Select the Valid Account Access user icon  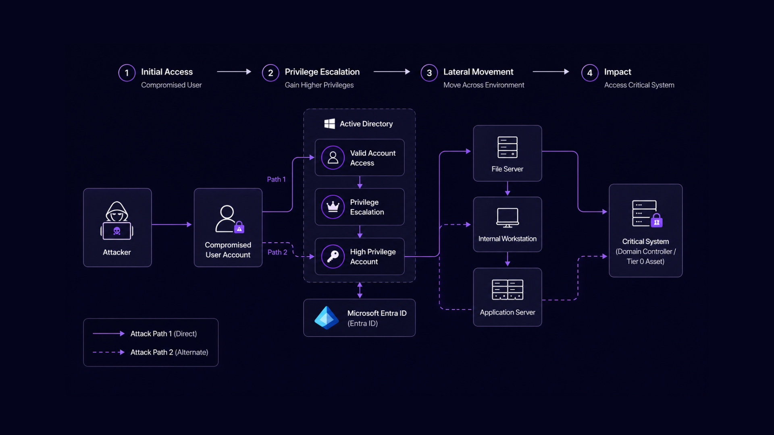(x=333, y=157)
